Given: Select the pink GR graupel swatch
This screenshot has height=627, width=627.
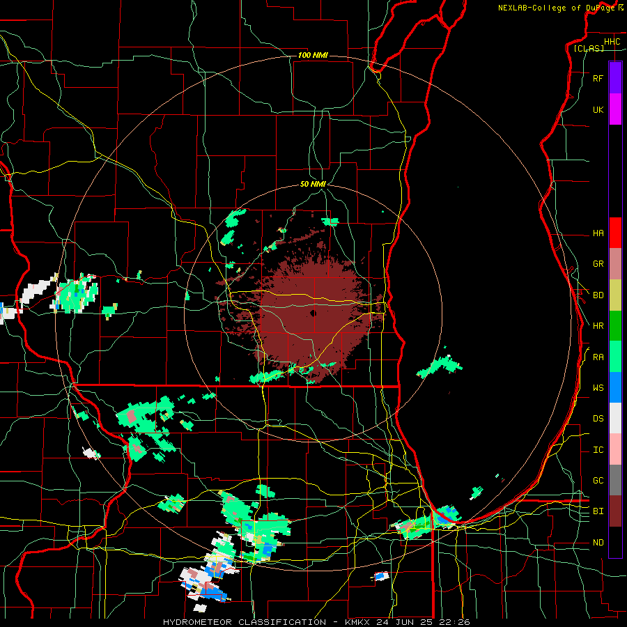Looking at the screenshot, I should [x=615, y=264].
